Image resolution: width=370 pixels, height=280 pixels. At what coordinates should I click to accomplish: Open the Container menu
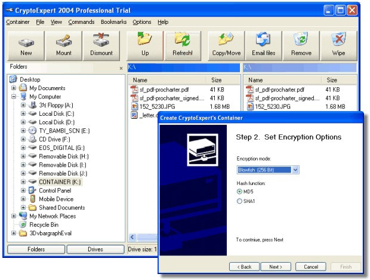pos(18,22)
